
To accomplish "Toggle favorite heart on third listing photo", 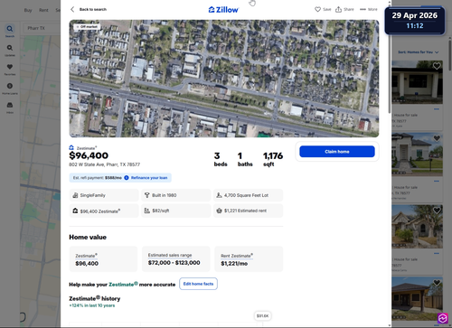I will 437,211.
